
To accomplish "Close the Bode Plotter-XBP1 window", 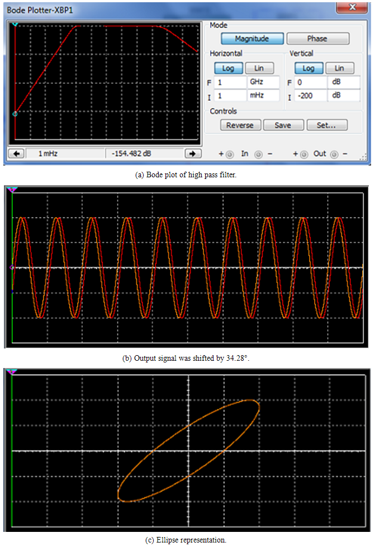I will [x=352, y=8].
